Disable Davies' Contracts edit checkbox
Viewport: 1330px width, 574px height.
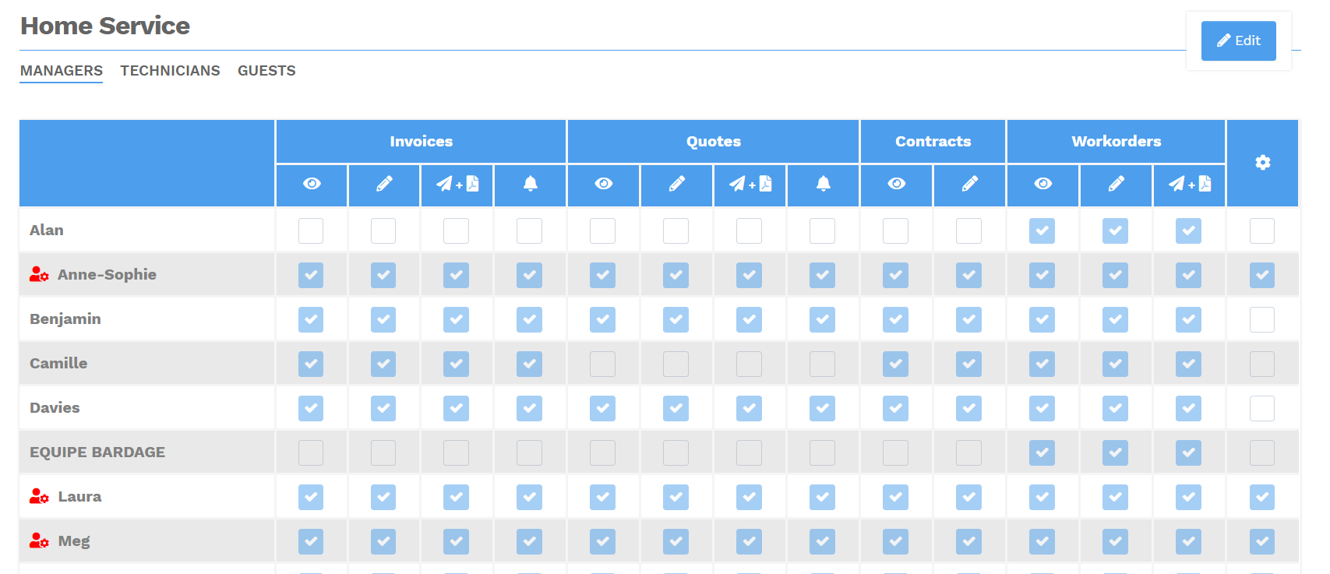pyautogui.click(x=968, y=407)
